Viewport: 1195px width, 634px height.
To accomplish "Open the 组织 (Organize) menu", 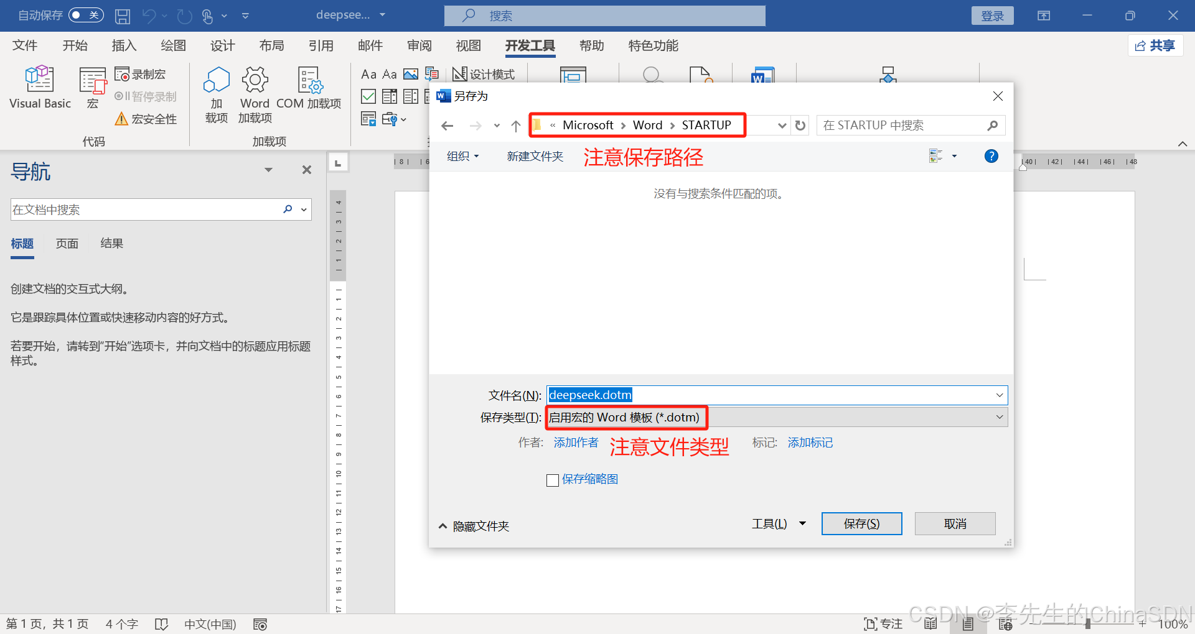I will click(x=462, y=156).
